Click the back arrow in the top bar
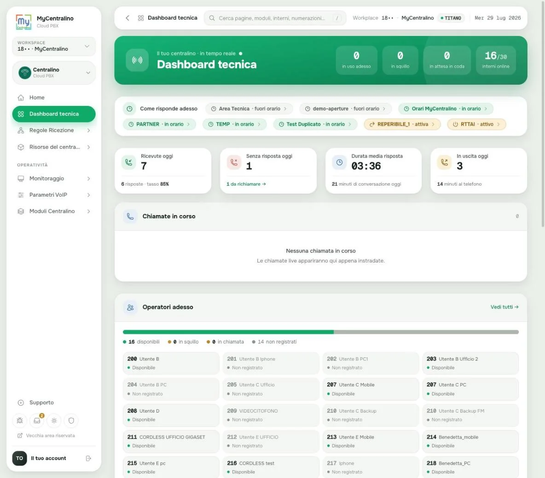The height and width of the screenshot is (478, 545). tap(128, 18)
